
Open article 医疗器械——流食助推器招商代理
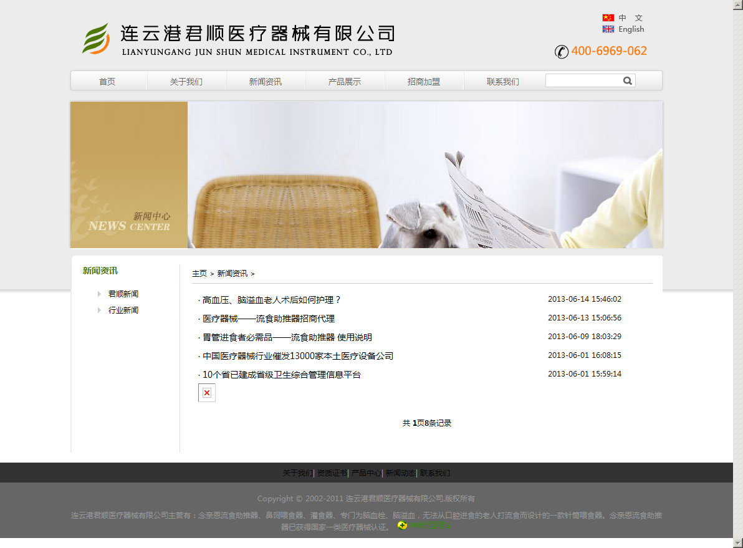coord(269,319)
